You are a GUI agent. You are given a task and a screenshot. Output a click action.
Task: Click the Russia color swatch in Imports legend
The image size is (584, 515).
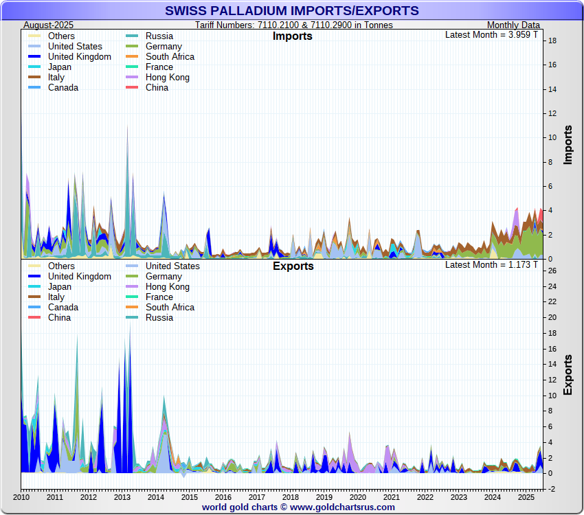(x=134, y=36)
